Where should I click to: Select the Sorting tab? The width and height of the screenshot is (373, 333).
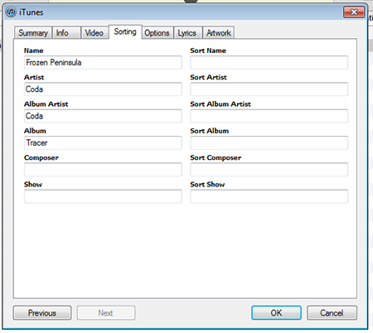125,31
